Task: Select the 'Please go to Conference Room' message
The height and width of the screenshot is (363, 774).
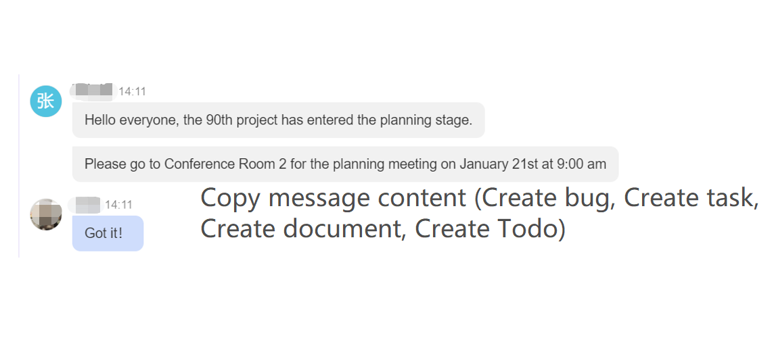Action: pyautogui.click(x=345, y=164)
